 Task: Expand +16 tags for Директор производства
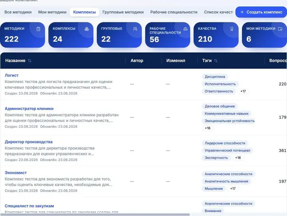238,158
